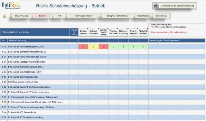Click the Risikofrühwarnung cell of row B 01
This screenshot has width=206, height=121.
143,47
